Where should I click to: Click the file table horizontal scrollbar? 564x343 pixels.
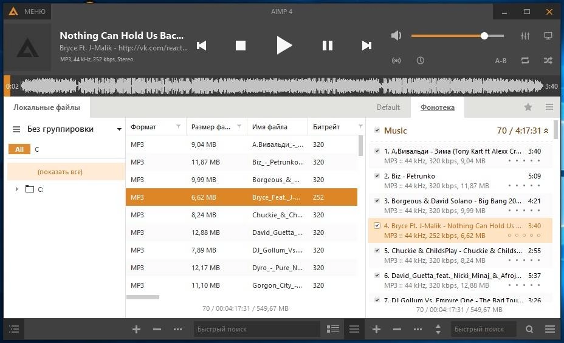click(143, 297)
